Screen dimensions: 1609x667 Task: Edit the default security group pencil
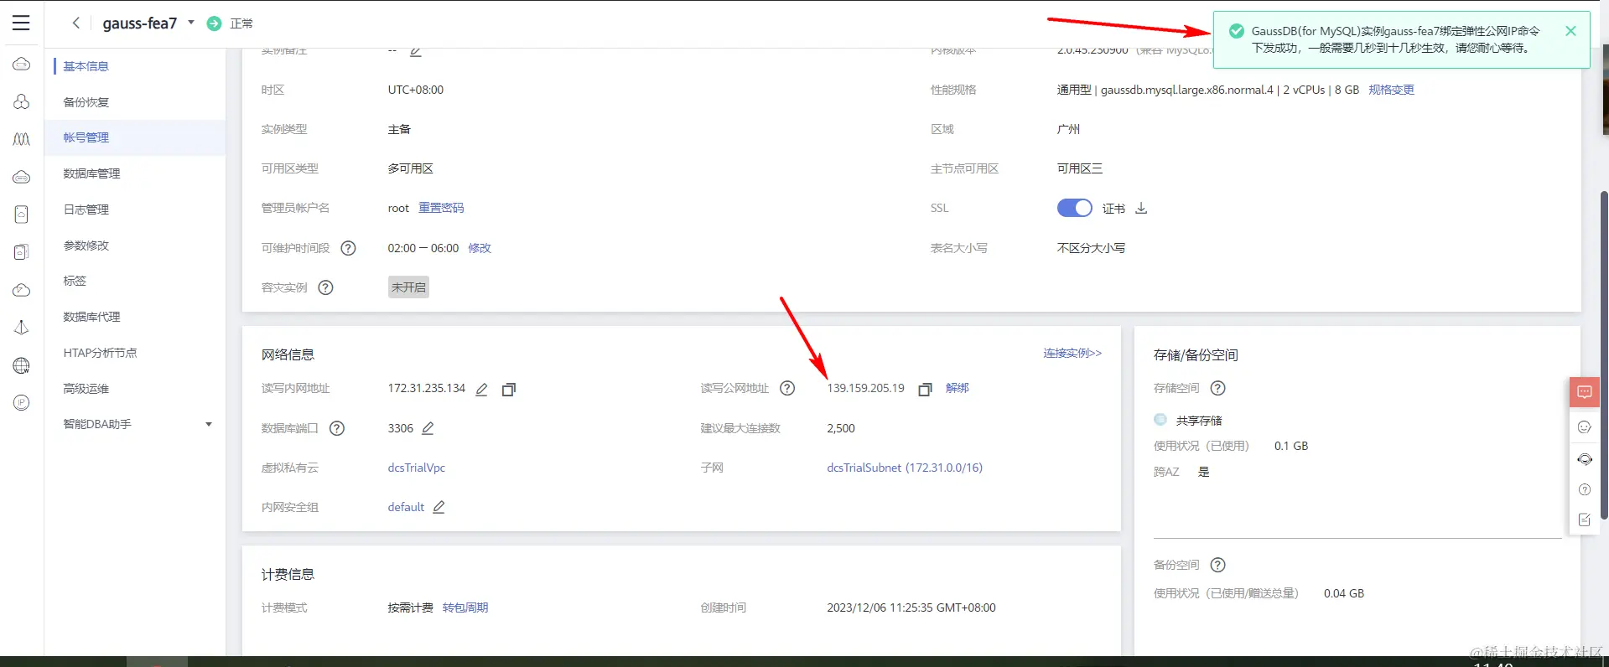pyautogui.click(x=439, y=507)
